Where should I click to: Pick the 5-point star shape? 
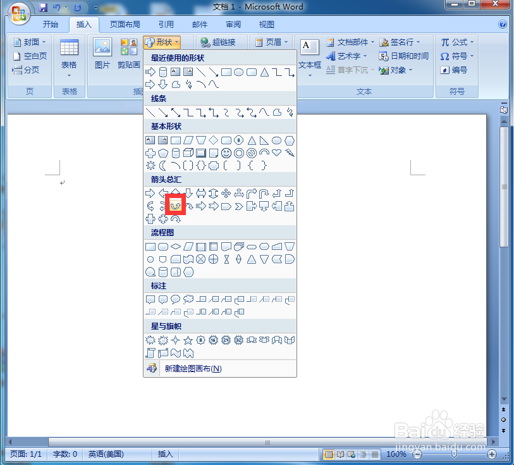point(188,340)
